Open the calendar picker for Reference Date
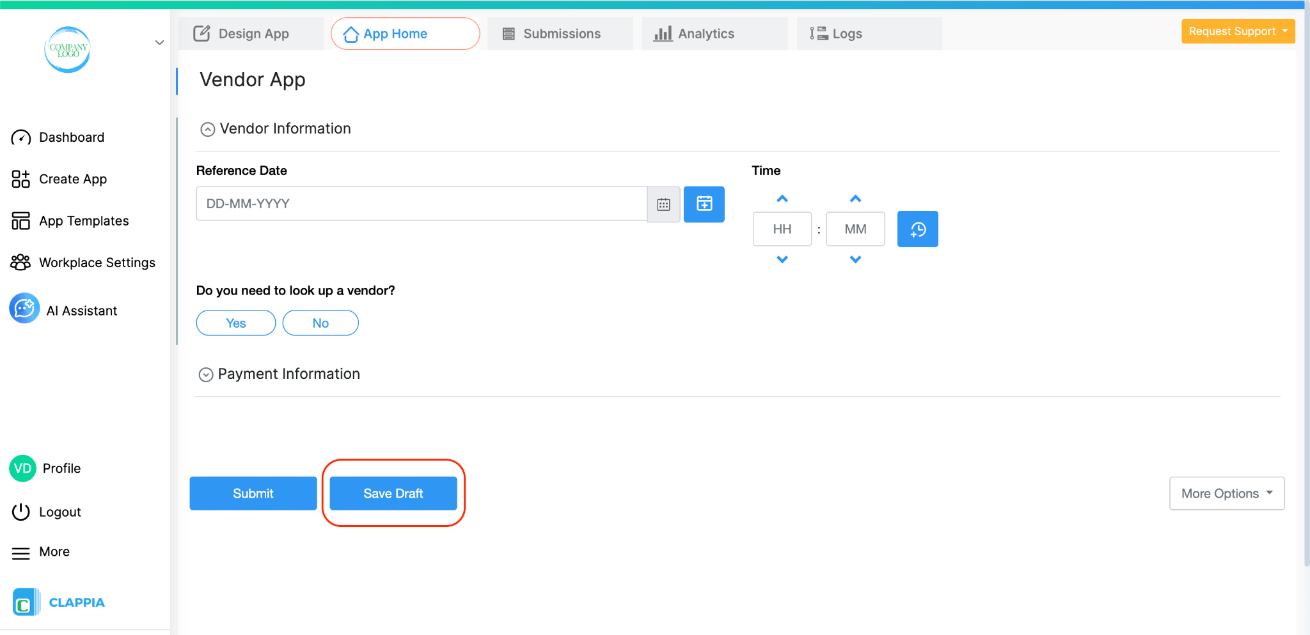Viewport: 1310px width, 635px height. tap(663, 204)
